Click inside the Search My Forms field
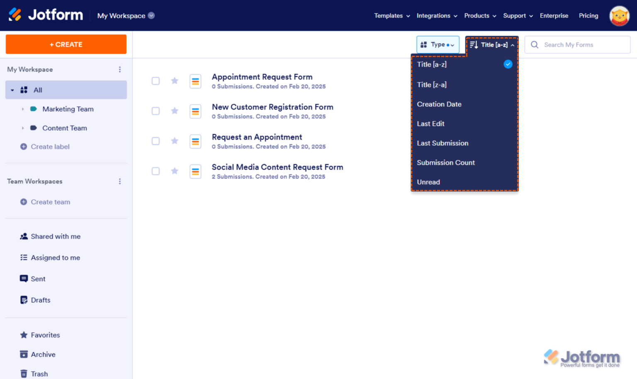 (576, 44)
